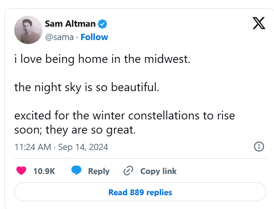This screenshot has width=274, height=209.
Task: Open the tweet info icon
Action: [259, 147]
